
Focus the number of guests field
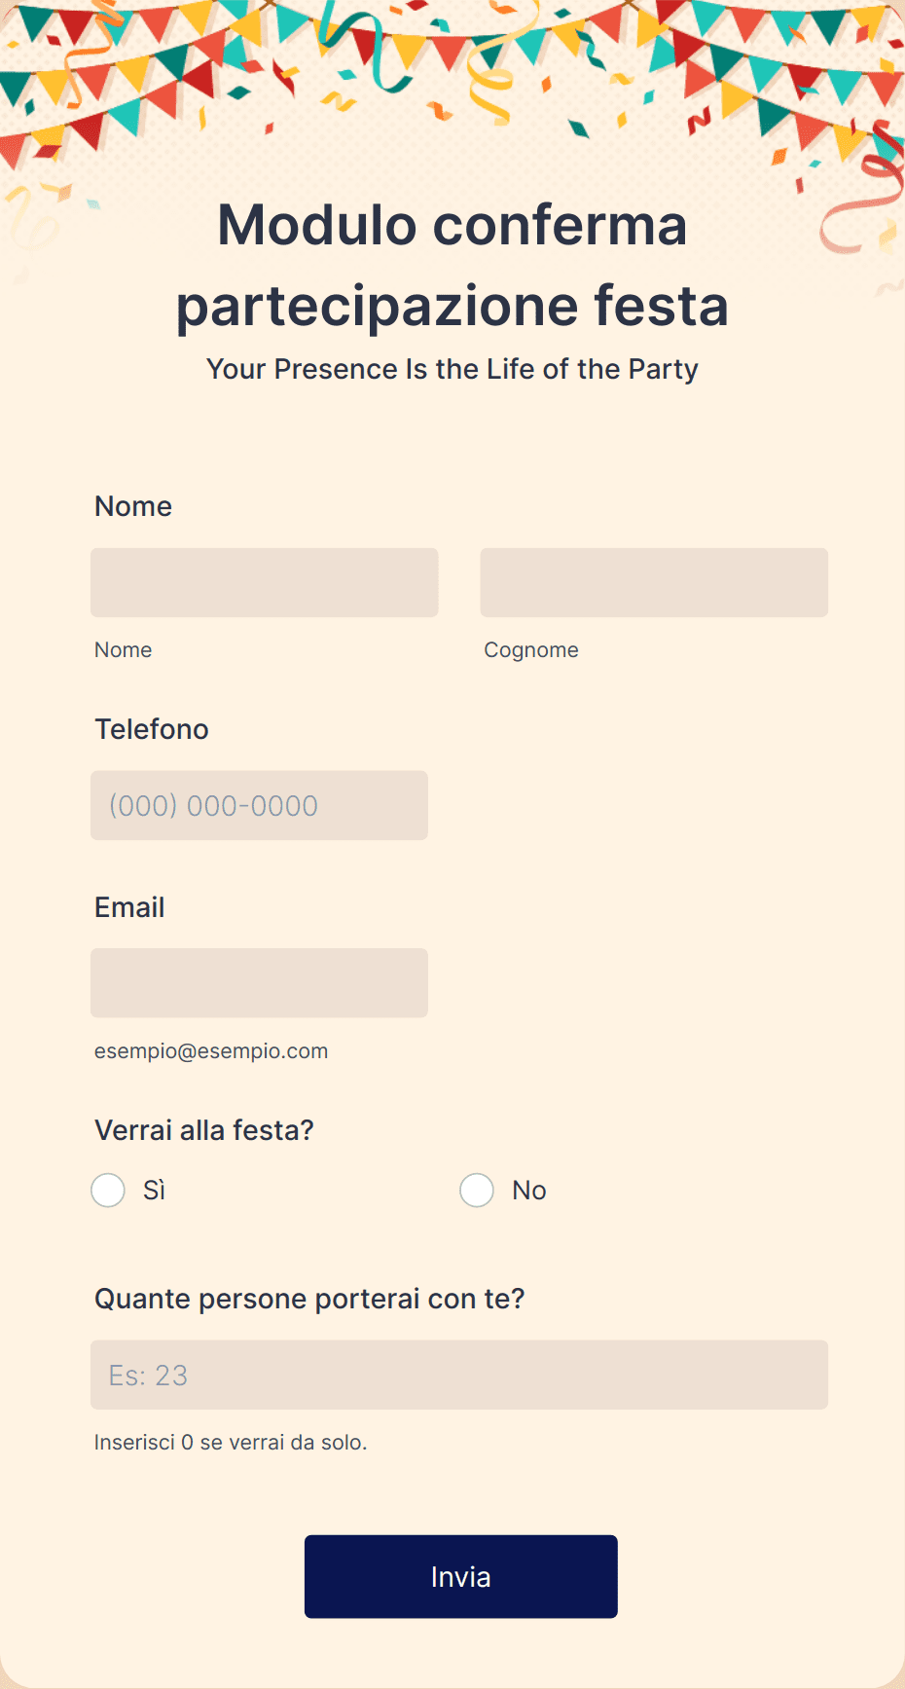point(458,1375)
